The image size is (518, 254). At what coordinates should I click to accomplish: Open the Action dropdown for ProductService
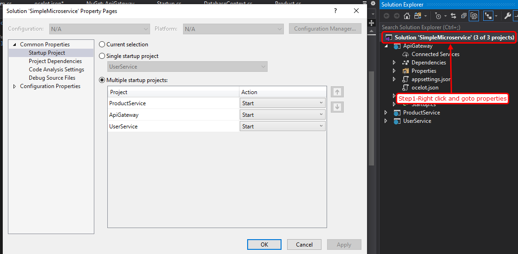[282, 103]
